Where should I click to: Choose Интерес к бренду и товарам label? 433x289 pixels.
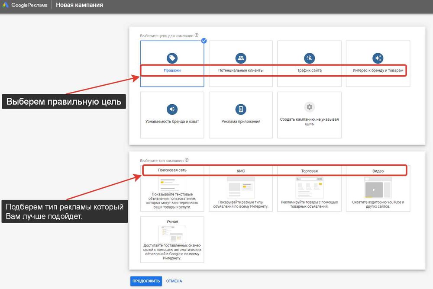378,71
